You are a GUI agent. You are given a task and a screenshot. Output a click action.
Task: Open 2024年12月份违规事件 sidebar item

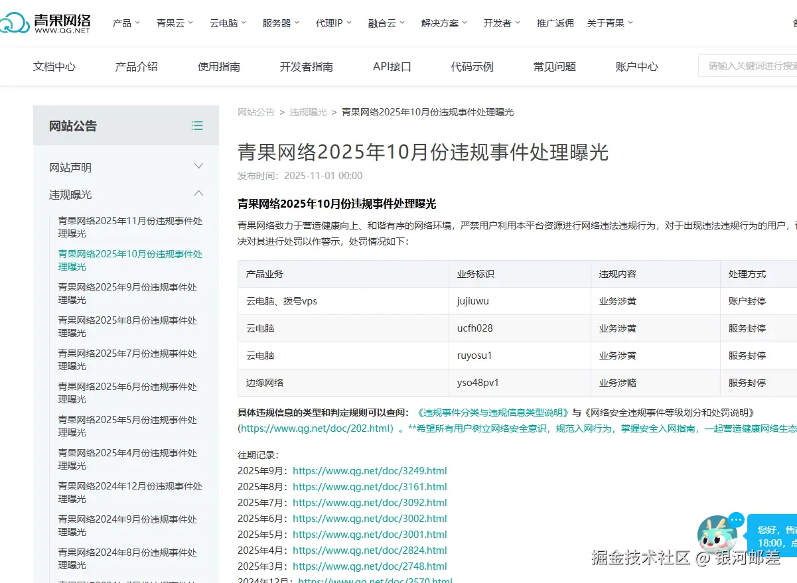(x=130, y=492)
